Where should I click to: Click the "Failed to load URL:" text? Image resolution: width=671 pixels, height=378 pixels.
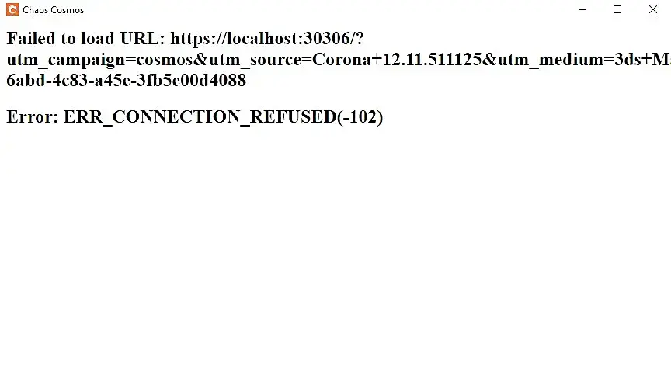pyautogui.click(x=86, y=39)
